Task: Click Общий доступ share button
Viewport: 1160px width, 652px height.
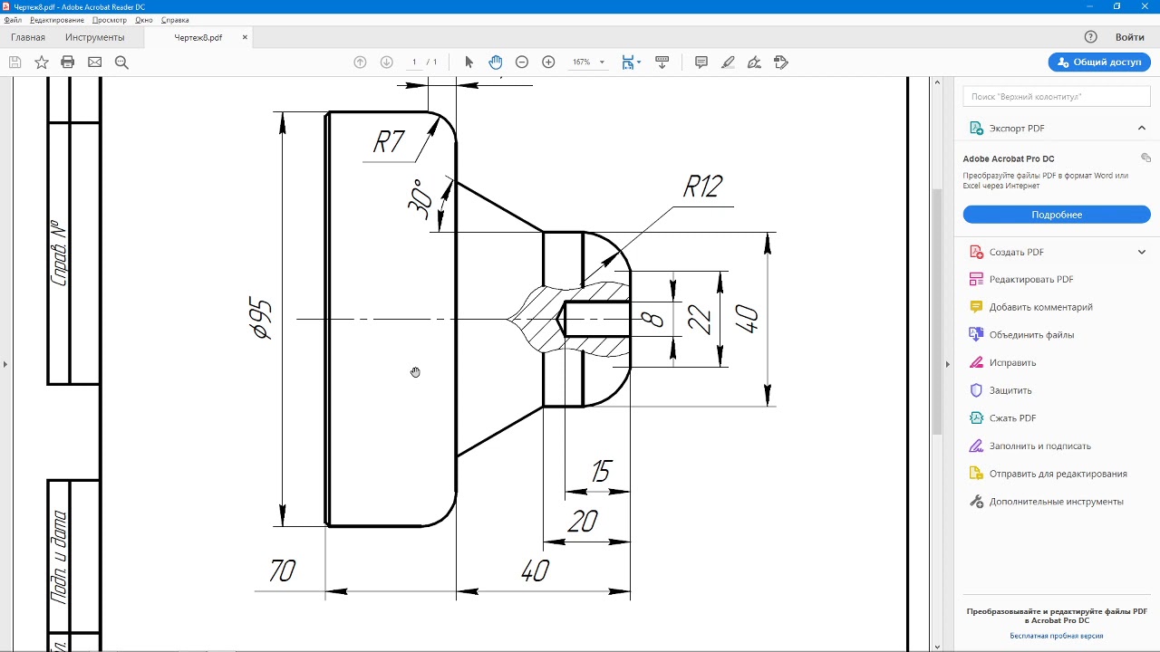Action: pyautogui.click(x=1099, y=62)
